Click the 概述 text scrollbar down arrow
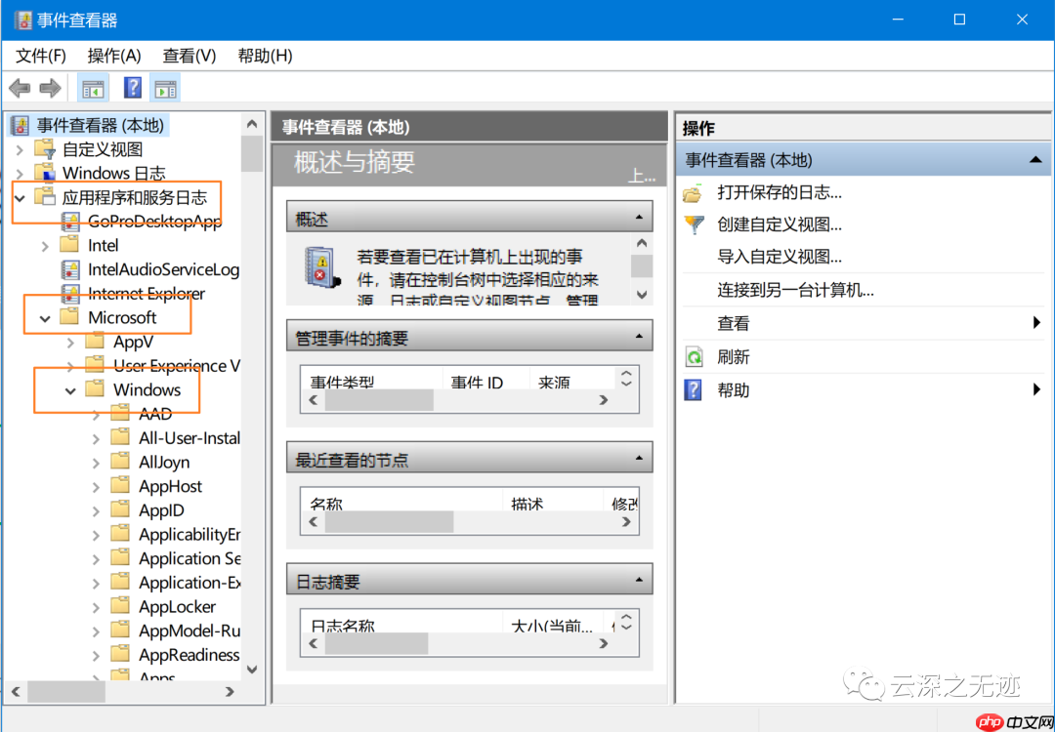The height and width of the screenshot is (732, 1055). (x=642, y=295)
